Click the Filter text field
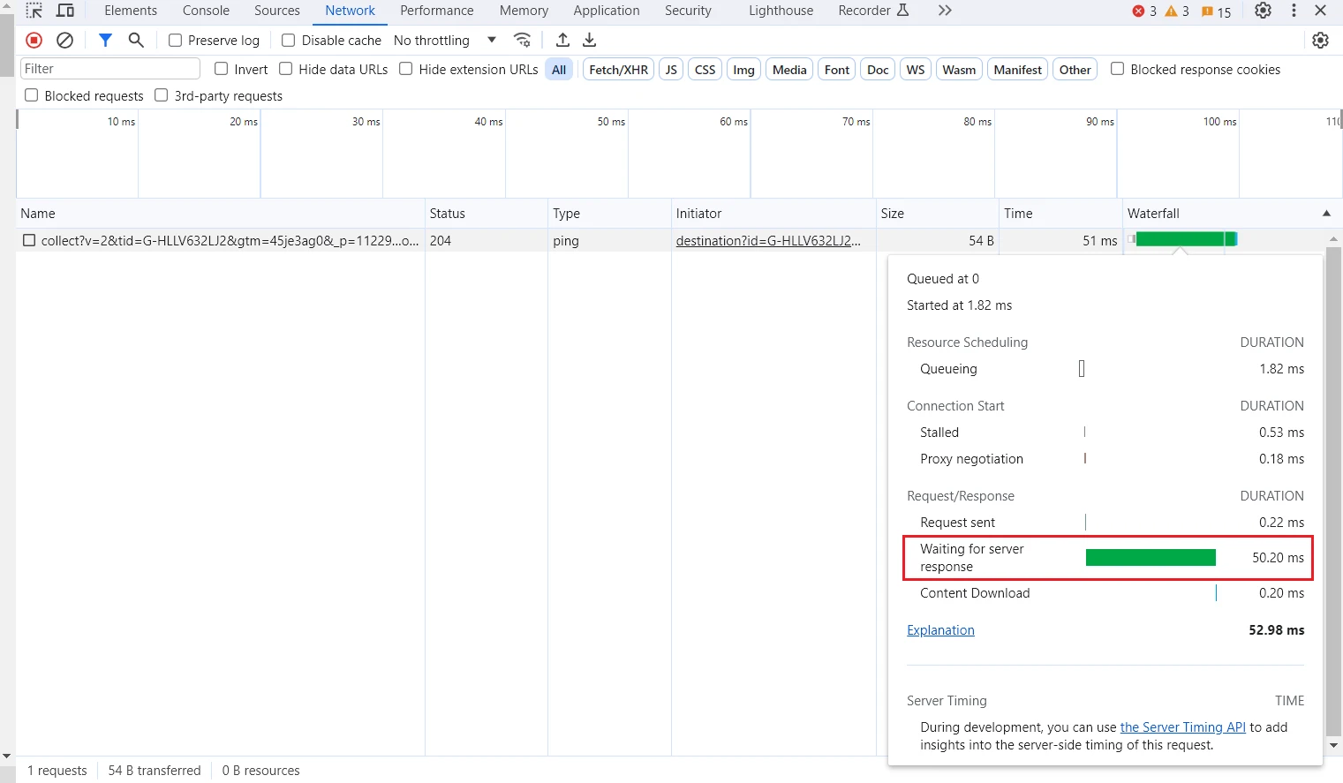Image resolution: width=1343 pixels, height=783 pixels. (109, 69)
